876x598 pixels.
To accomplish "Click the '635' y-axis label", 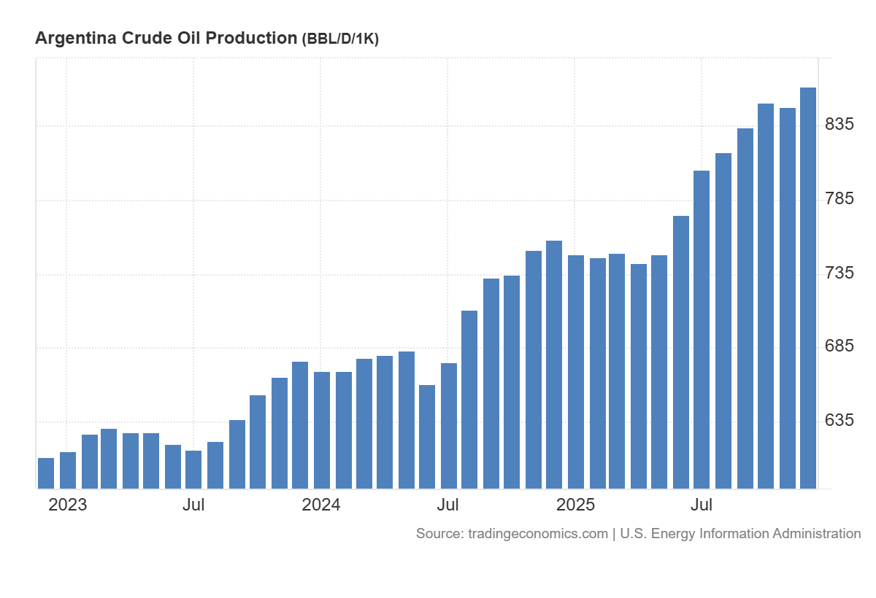I will pyautogui.click(x=839, y=421).
